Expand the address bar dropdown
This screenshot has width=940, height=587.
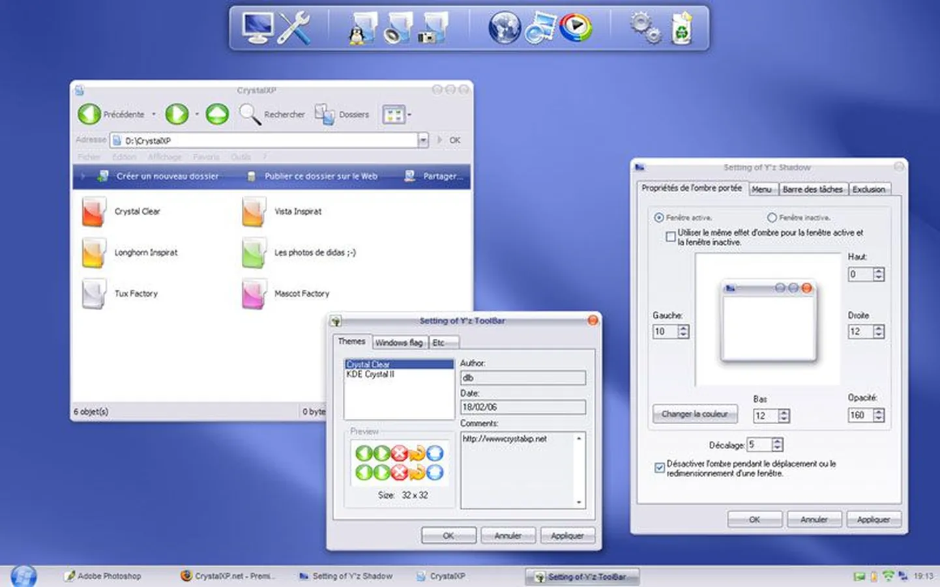point(423,140)
